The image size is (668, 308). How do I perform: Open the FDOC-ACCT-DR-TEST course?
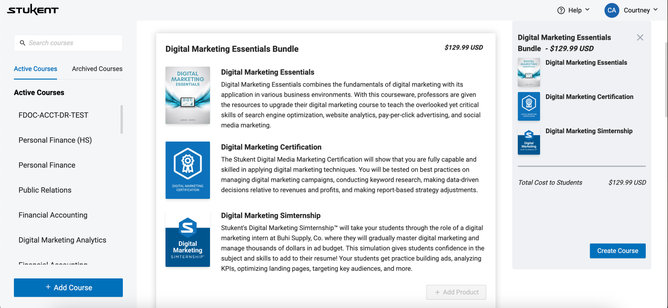pos(53,115)
